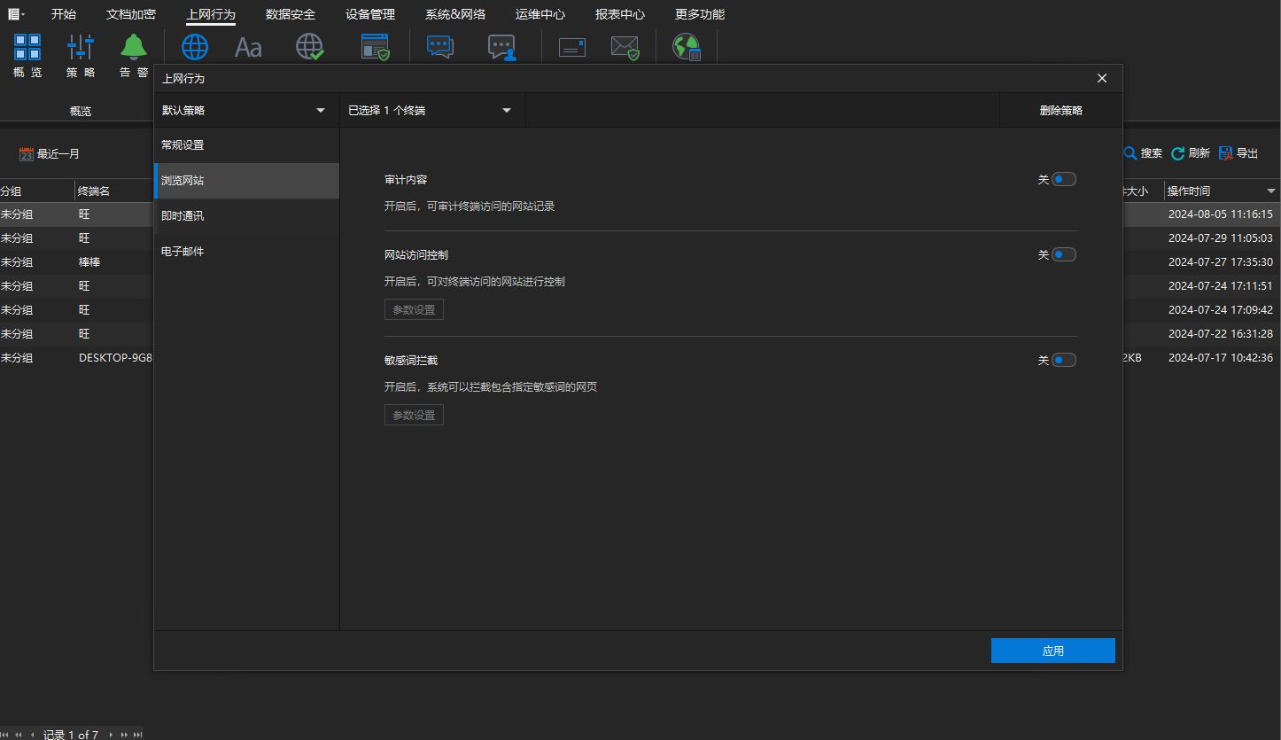Open the application menu icon at top-left
The image size is (1281, 740).
coord(16,14)
